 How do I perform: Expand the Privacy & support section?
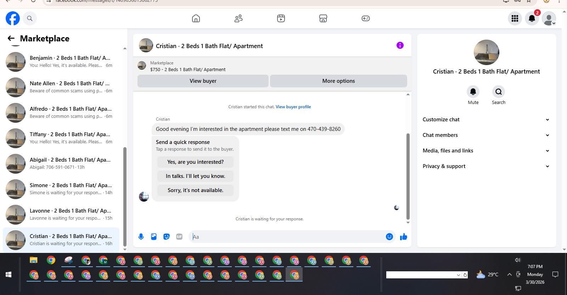point(486,166)
